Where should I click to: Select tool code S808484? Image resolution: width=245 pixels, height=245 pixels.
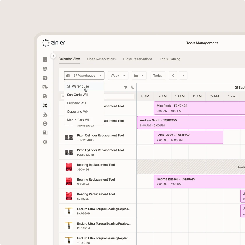pyautogui.click(x=83, y=169)
